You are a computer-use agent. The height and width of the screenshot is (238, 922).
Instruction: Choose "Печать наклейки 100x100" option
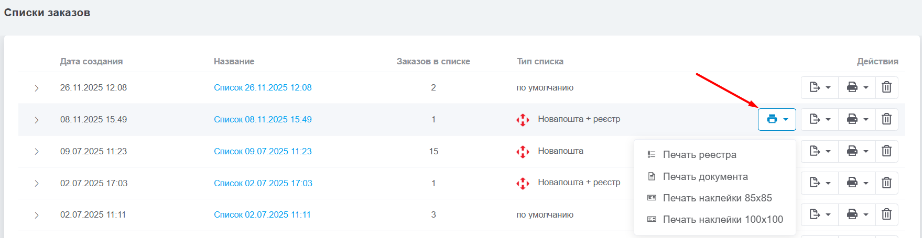click(723, 220)
